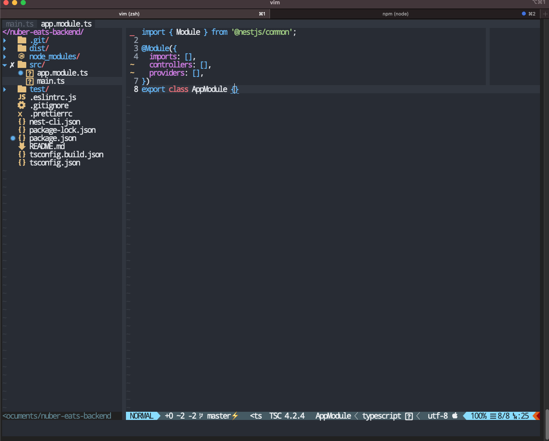
Task: Click the AppModule class name in editor
Action: point(209,89)
